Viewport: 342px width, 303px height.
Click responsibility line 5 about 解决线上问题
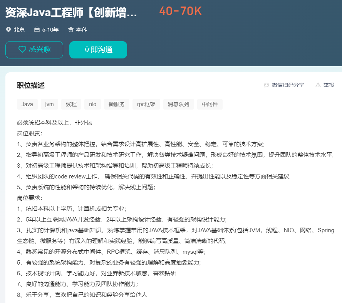coord(86,187)
